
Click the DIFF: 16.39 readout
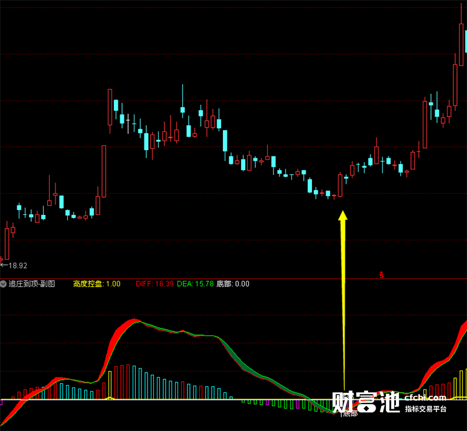154,284
